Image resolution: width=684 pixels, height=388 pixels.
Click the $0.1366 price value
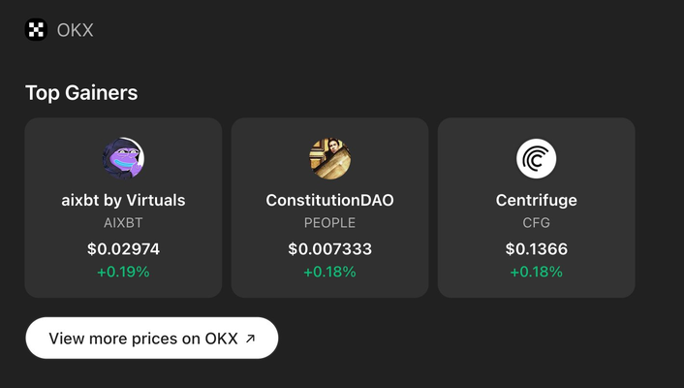(537, 249)
